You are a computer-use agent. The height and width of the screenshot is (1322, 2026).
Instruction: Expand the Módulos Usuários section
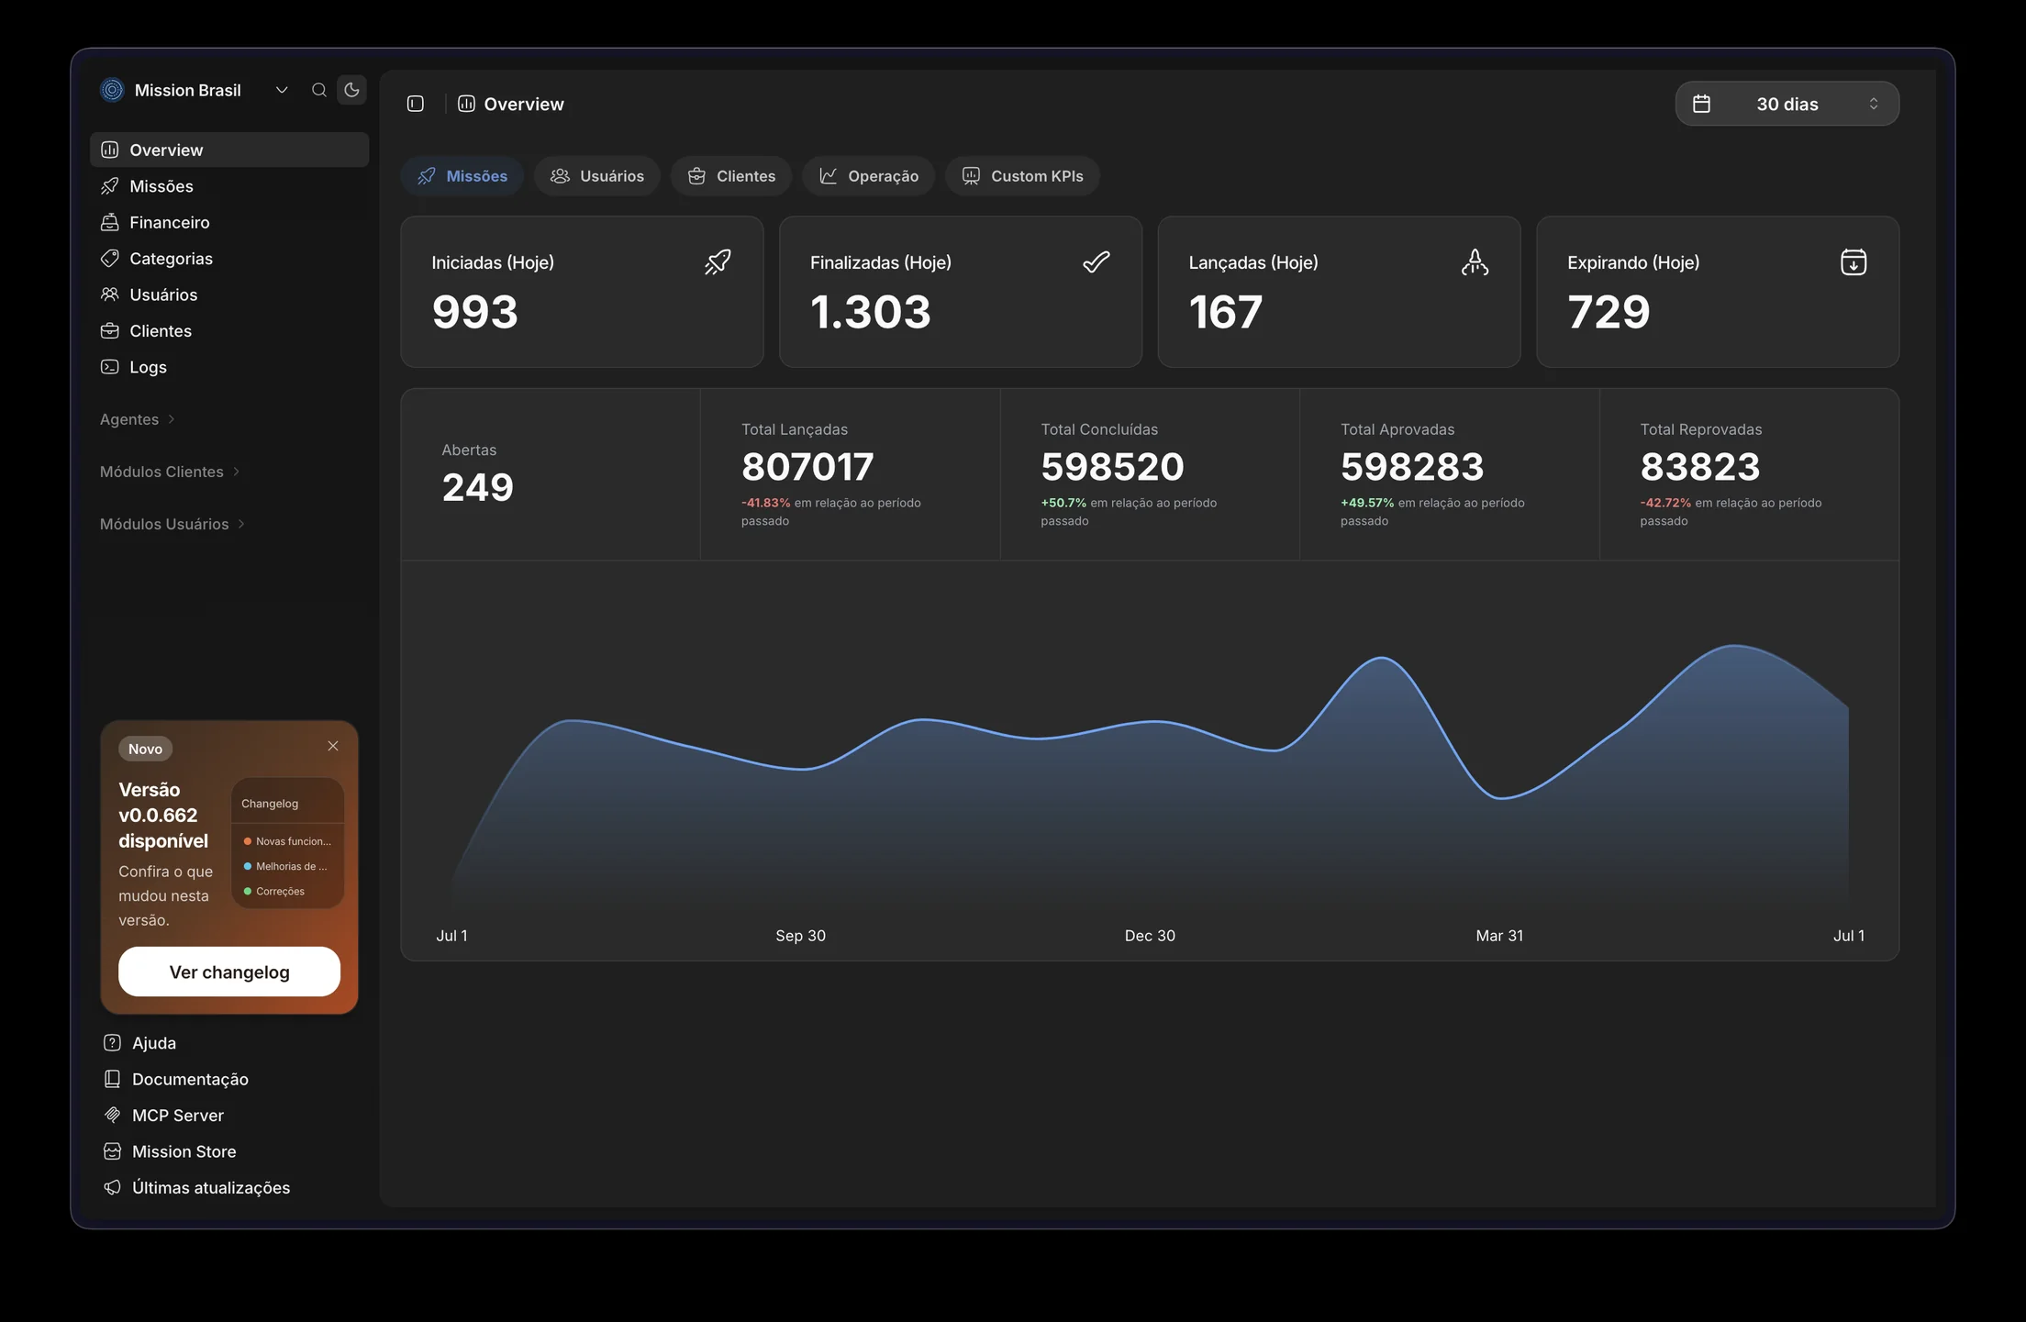[x=173, y=524]
